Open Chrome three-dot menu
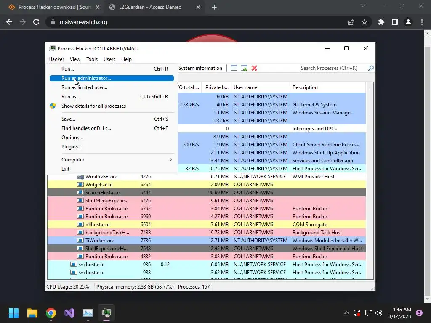 click(422, 22)
